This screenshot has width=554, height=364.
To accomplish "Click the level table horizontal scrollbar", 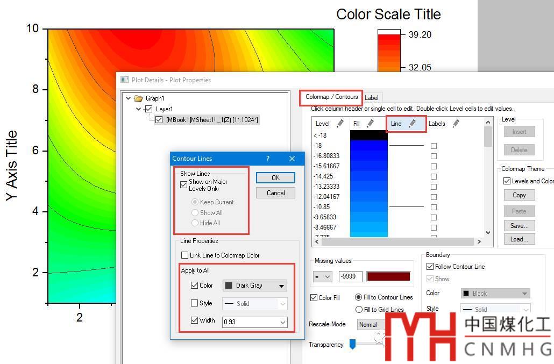I will coord(397,241).
